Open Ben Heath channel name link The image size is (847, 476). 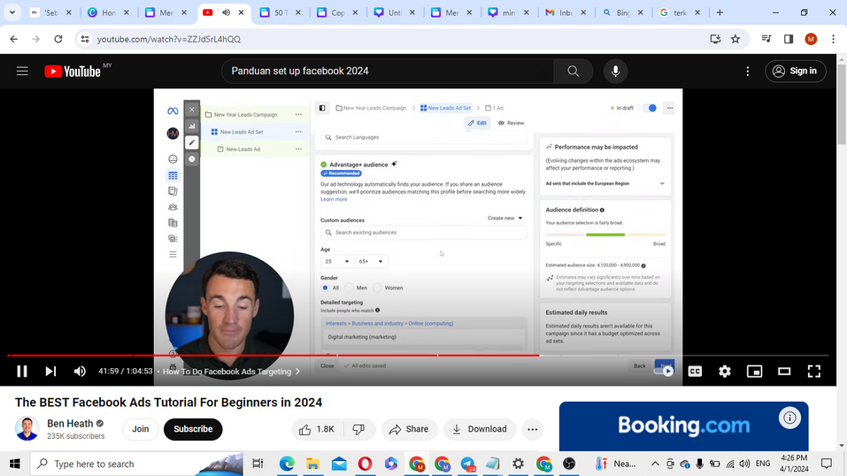point(70,424)
